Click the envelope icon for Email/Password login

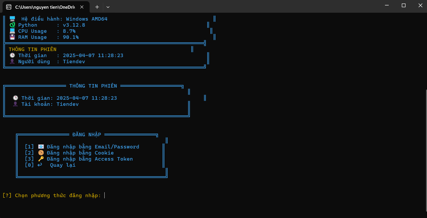[x=41, y=147]
